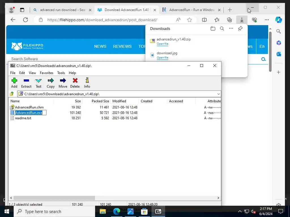Click REVIEWS in FileHippo navigation

122,46
